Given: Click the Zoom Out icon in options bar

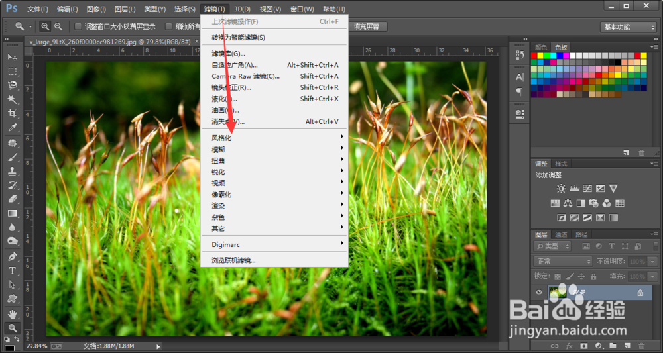Looking at the screenshot, I should (58, 26).
